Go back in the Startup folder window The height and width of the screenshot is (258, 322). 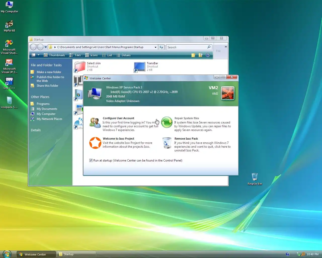33,47
